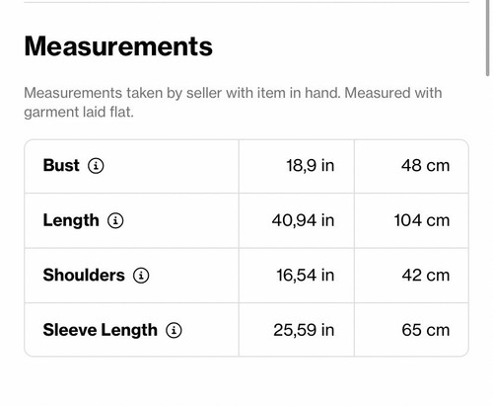The height and width of the screenshot is (406, 493).
Task: Click the vertical scrollbar thumb
Action: 488,38
